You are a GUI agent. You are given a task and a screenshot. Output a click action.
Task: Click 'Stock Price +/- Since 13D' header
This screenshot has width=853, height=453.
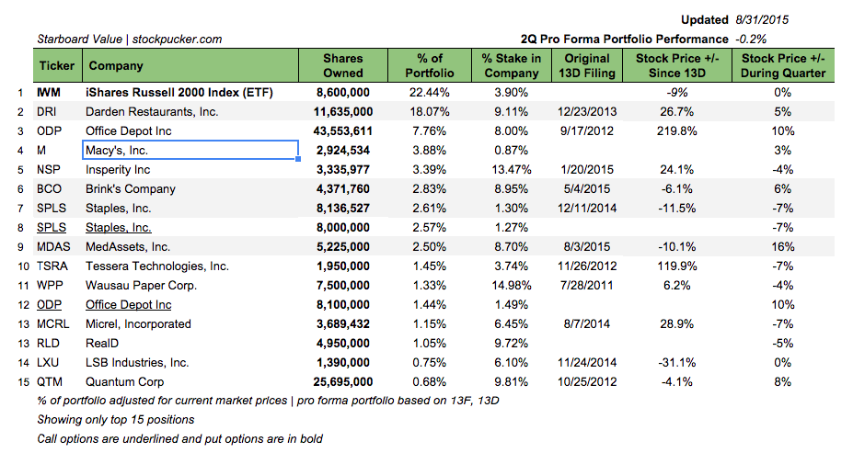point(677,66)
